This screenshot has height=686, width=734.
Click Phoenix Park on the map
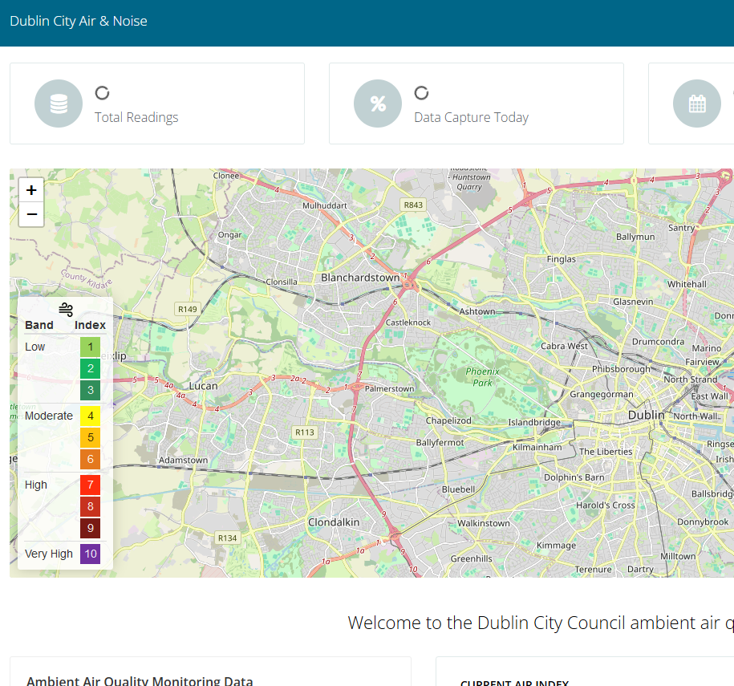482,377
